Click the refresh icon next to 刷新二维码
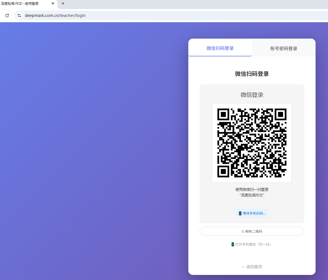This screenshot has height=280, width=328. pyautogui.click(x=243, y=231)
